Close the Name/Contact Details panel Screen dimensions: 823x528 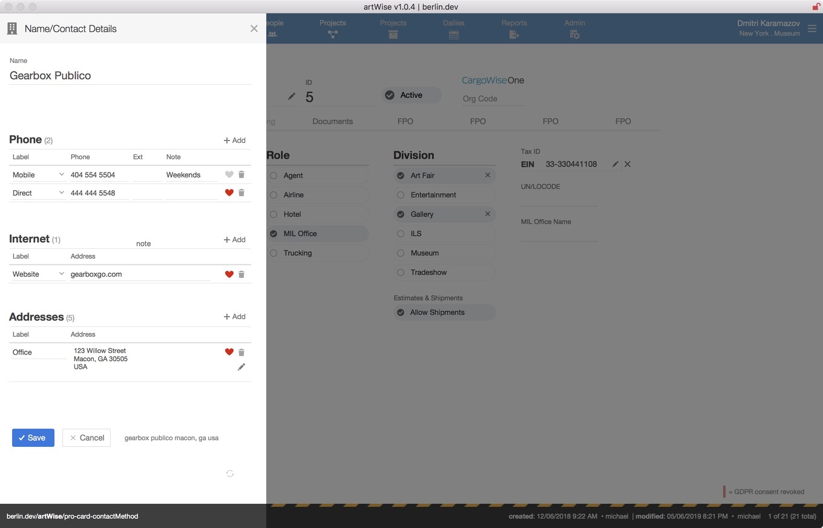(254, 28)
